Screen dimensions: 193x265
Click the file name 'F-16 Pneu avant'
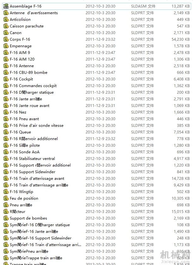24,119
